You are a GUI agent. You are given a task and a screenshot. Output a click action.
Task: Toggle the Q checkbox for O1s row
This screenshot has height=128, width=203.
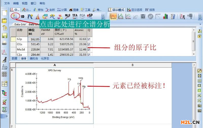pyautogui.click(x=89, y=44)
